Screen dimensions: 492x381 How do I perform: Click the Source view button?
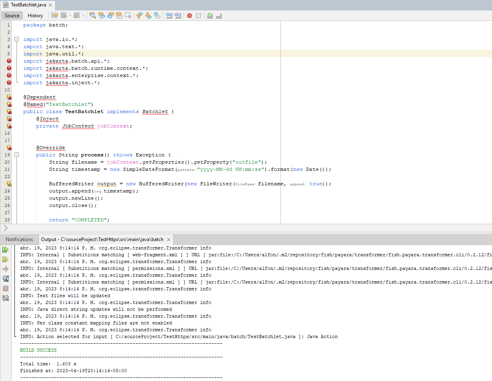(12, 15)
